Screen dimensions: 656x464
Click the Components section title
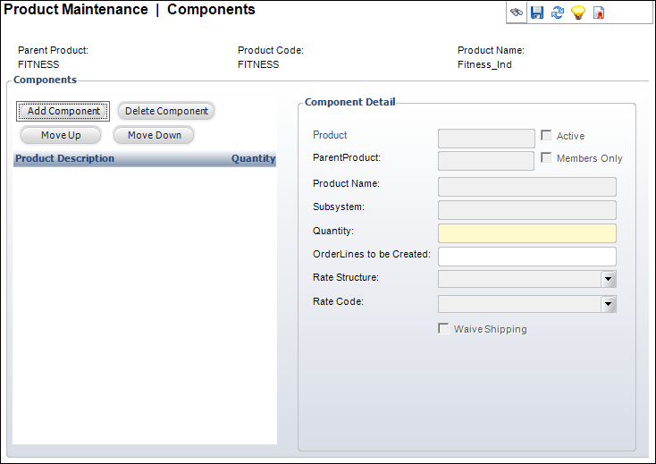[x=46, y=80]
